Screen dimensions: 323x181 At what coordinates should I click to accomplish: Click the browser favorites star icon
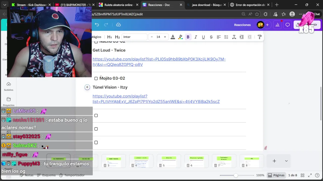pos(257,14)
